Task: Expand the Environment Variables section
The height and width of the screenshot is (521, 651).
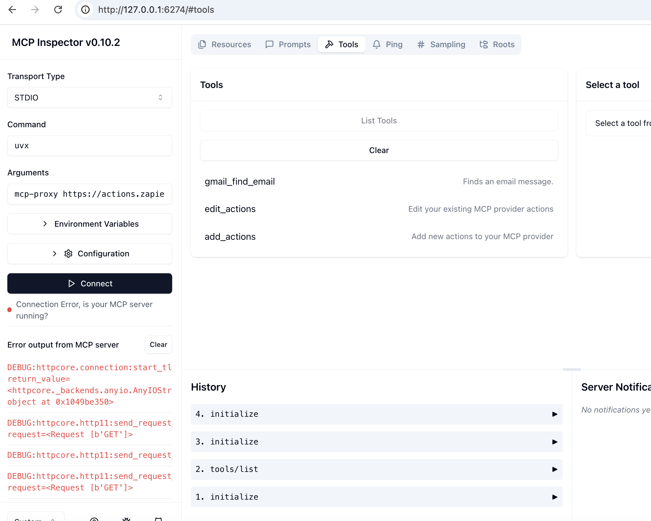Action: pyautogui.click(x=90, y=224)
